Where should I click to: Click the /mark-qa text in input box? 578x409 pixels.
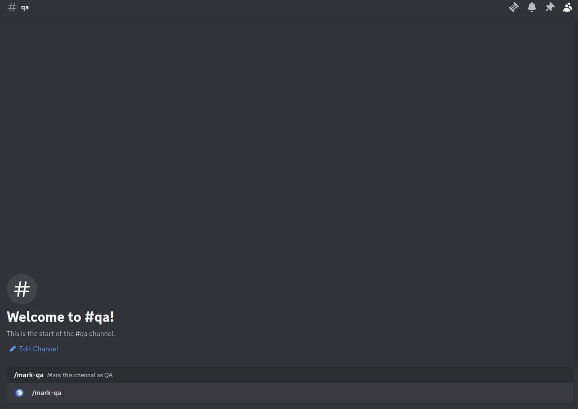47,393
